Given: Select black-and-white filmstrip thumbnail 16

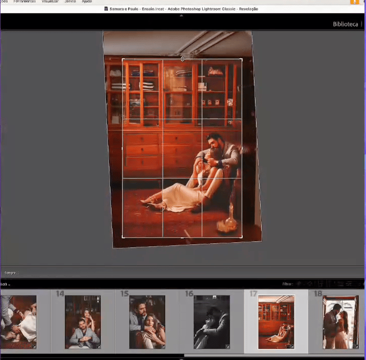Looking at the screenshot, I should 212,322.
